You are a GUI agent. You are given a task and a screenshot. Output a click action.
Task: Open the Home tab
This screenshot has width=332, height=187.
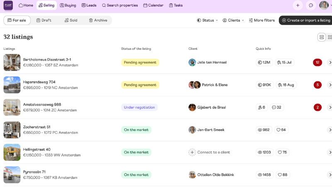coord(26,5)
